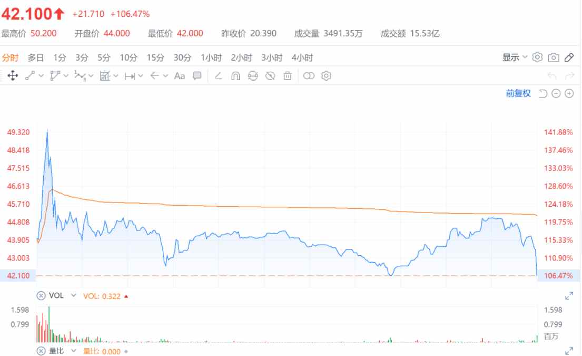
Task: Switch to the 1小时 period
Action: 211,58
